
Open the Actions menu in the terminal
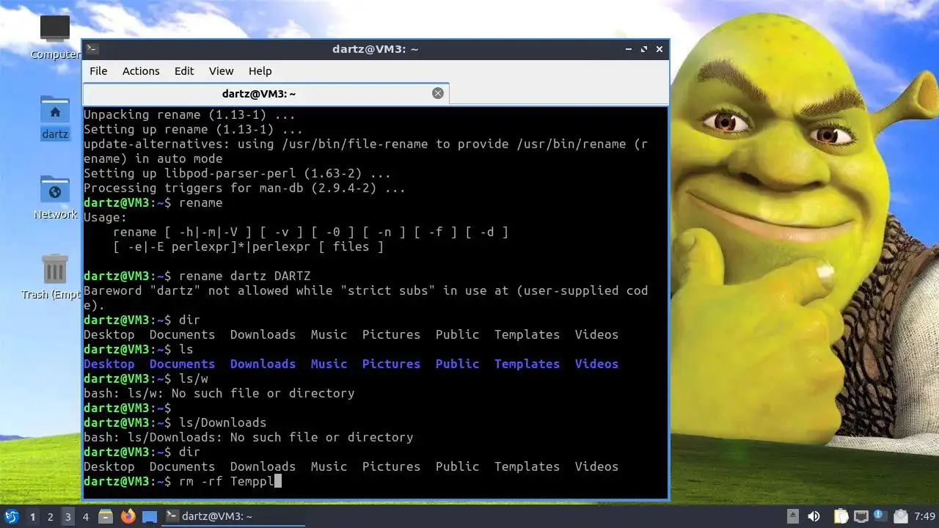[x=141, y=71]
